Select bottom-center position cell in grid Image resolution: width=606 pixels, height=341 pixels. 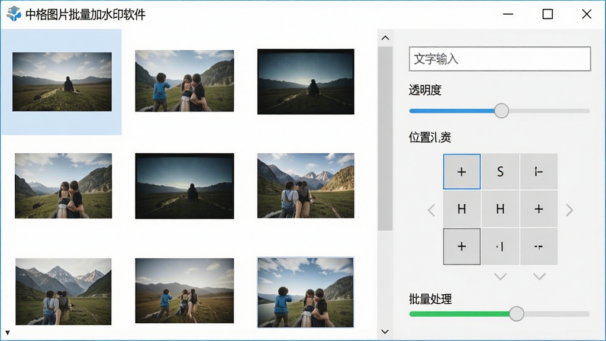pos(500,246)
